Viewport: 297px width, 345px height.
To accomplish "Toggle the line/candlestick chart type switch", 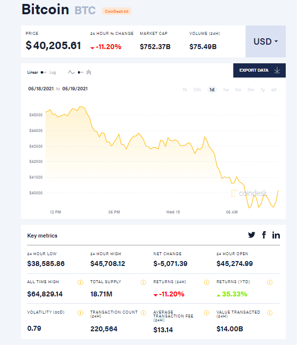I will pos(80,72).
